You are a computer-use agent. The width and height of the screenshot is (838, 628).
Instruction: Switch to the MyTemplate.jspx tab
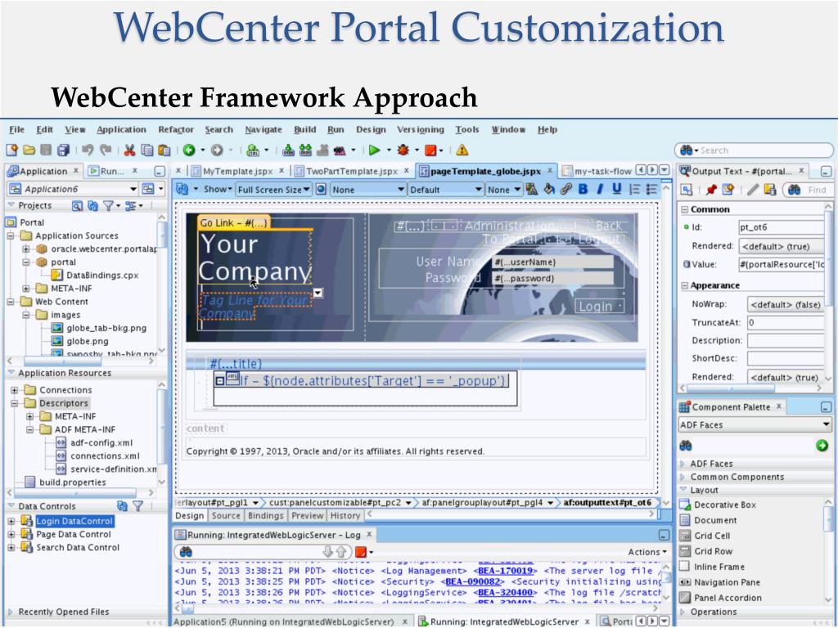click(x=237, y=171)
